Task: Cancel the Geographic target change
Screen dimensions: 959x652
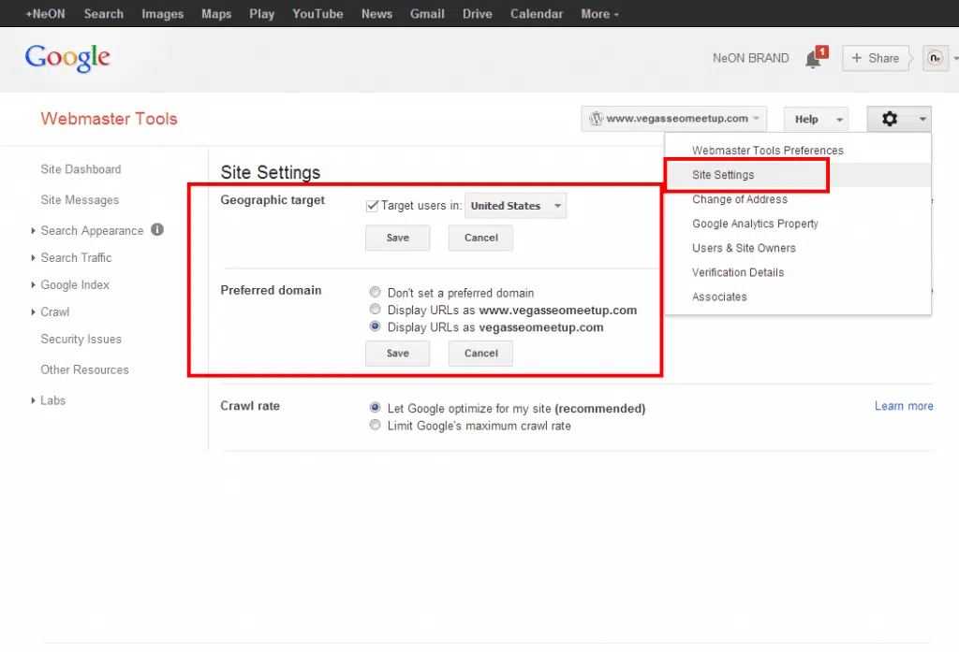Action: click(480, 238)
